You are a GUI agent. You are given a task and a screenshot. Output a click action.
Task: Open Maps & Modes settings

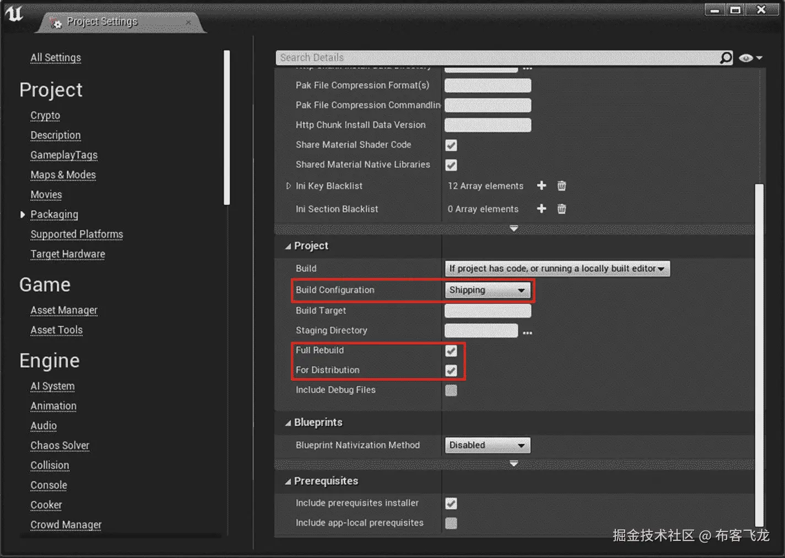[x=63, y=175]
